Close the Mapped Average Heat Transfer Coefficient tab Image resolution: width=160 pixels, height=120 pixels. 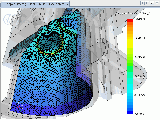coord(67,4)
